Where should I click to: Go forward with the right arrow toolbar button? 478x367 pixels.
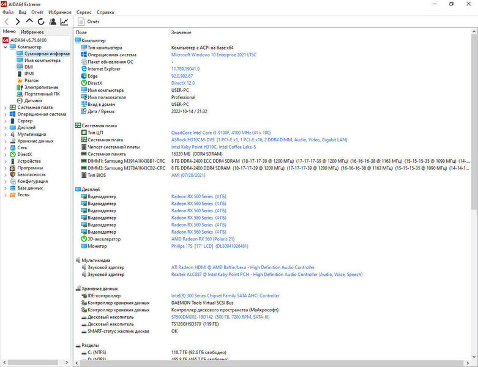(18, 21)
